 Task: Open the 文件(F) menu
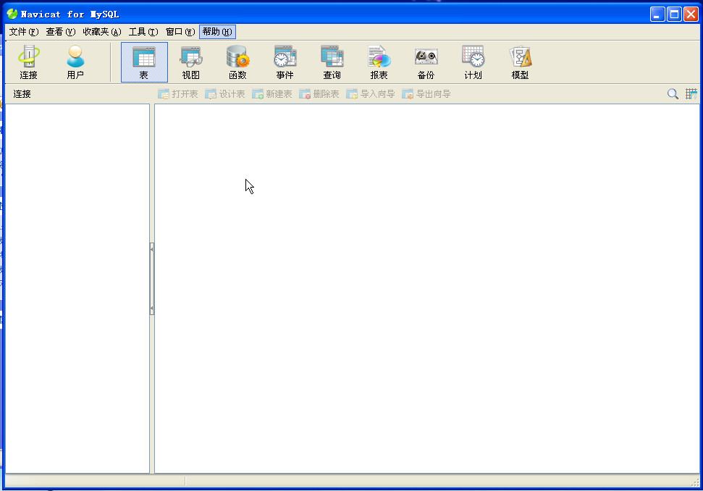point(24,32)
